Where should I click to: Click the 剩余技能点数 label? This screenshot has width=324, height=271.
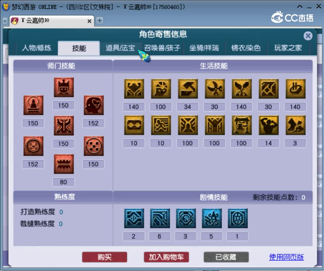(x=275, y=197)
